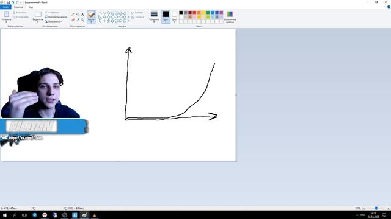Pick the straight line shape
Image resolution: width=391 pixels, height=219 pixels.
pyautogui.click(x=100, y=13)
